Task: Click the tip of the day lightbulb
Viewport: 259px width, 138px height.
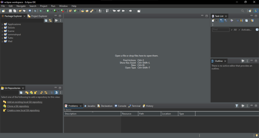Action: (x=257, y=135)
